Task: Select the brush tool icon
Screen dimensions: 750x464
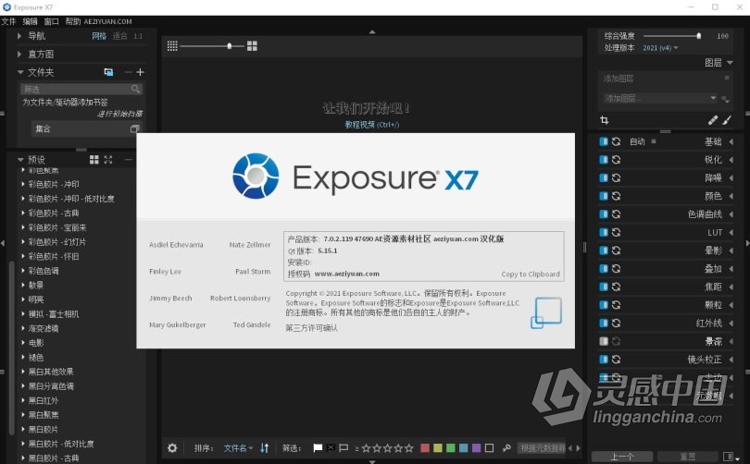Action: [727, 120]
